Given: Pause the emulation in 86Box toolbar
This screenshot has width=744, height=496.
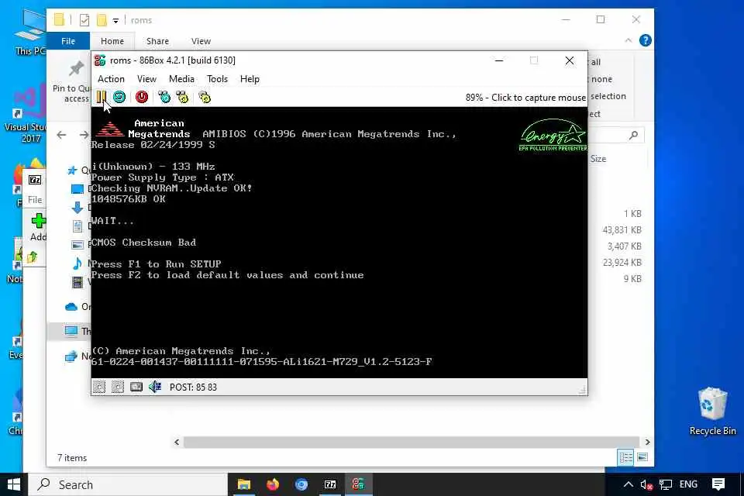Looking at the screenshot, I should (x=101, y=97).
